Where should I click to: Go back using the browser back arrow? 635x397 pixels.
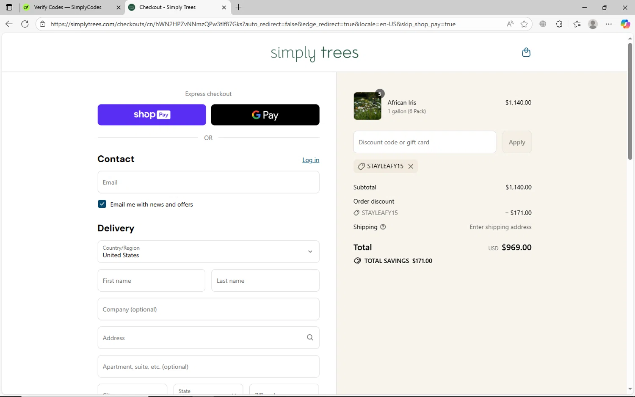tap(9, 24)
